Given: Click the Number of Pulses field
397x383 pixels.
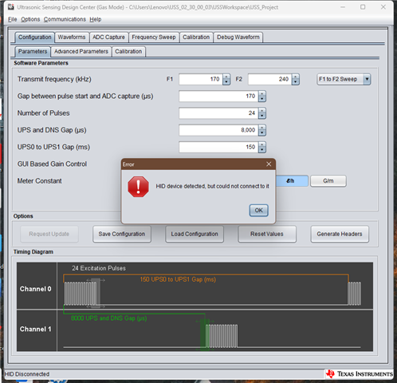Looking at the screenshot, I should click(218, 113).
